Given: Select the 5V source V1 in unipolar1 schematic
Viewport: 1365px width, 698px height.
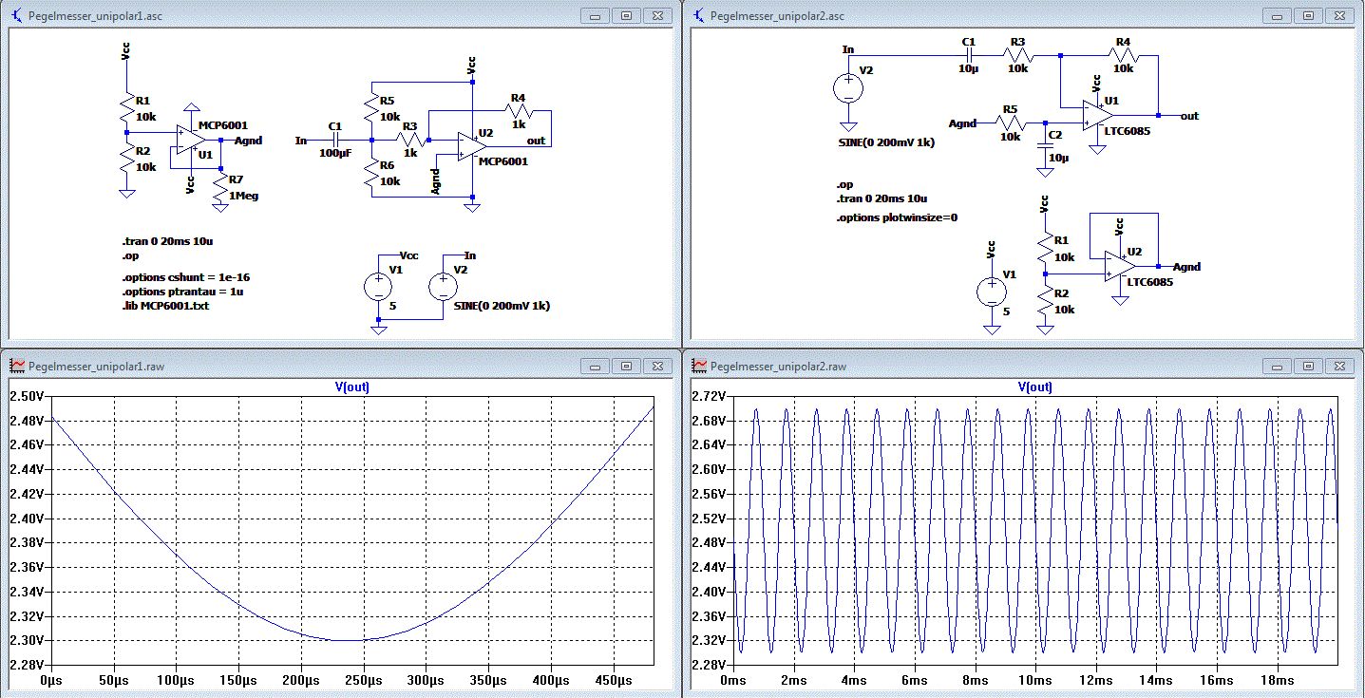Looking at the screenshot, I should click(378, 285).
